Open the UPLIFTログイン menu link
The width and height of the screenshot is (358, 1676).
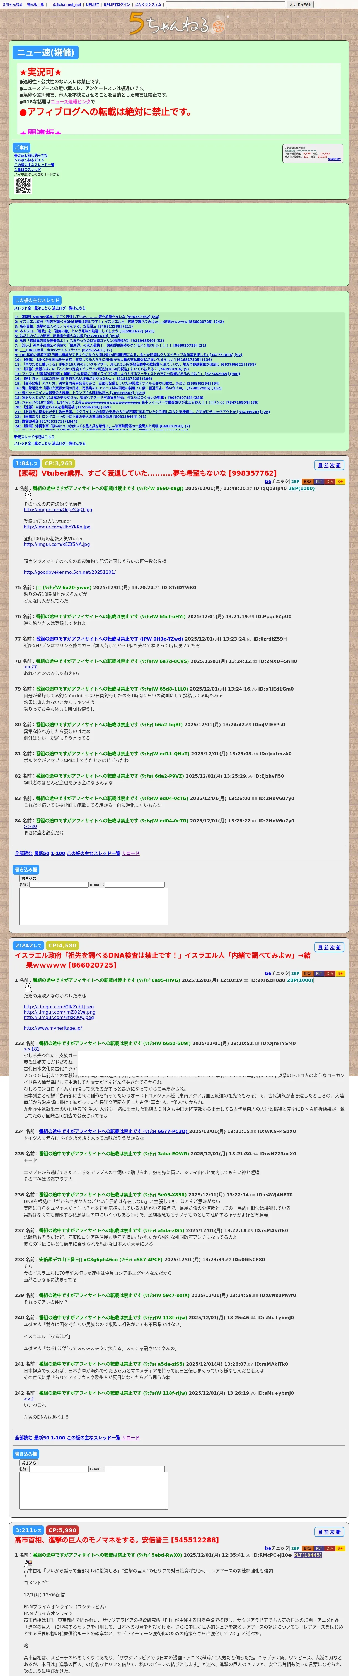[117, 4]
